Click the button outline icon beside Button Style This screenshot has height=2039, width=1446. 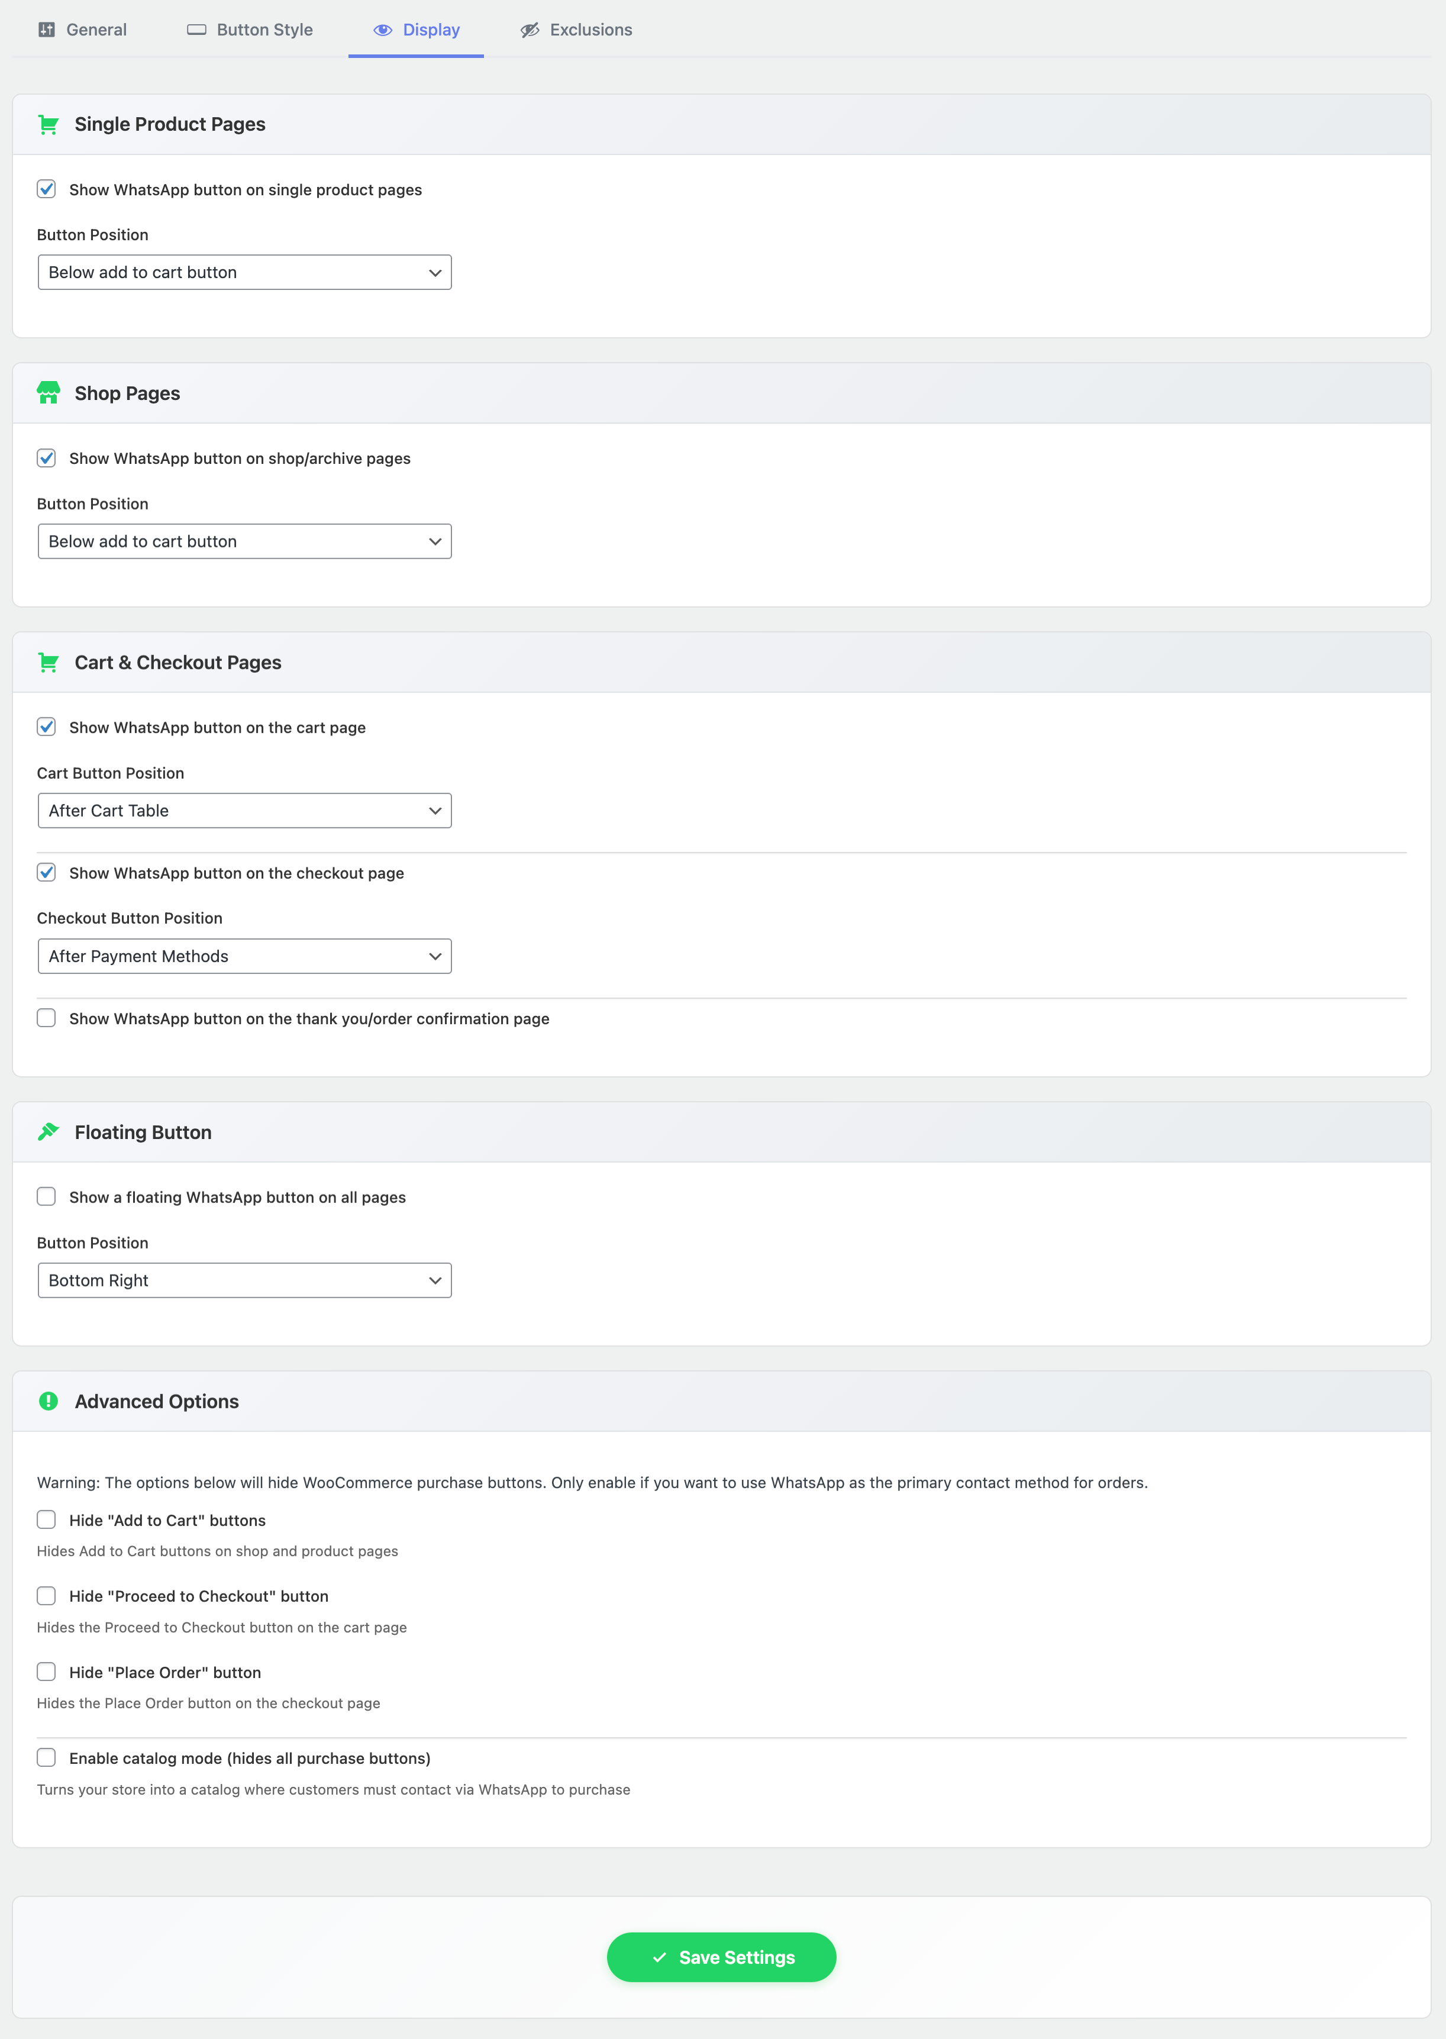point(197,30)
